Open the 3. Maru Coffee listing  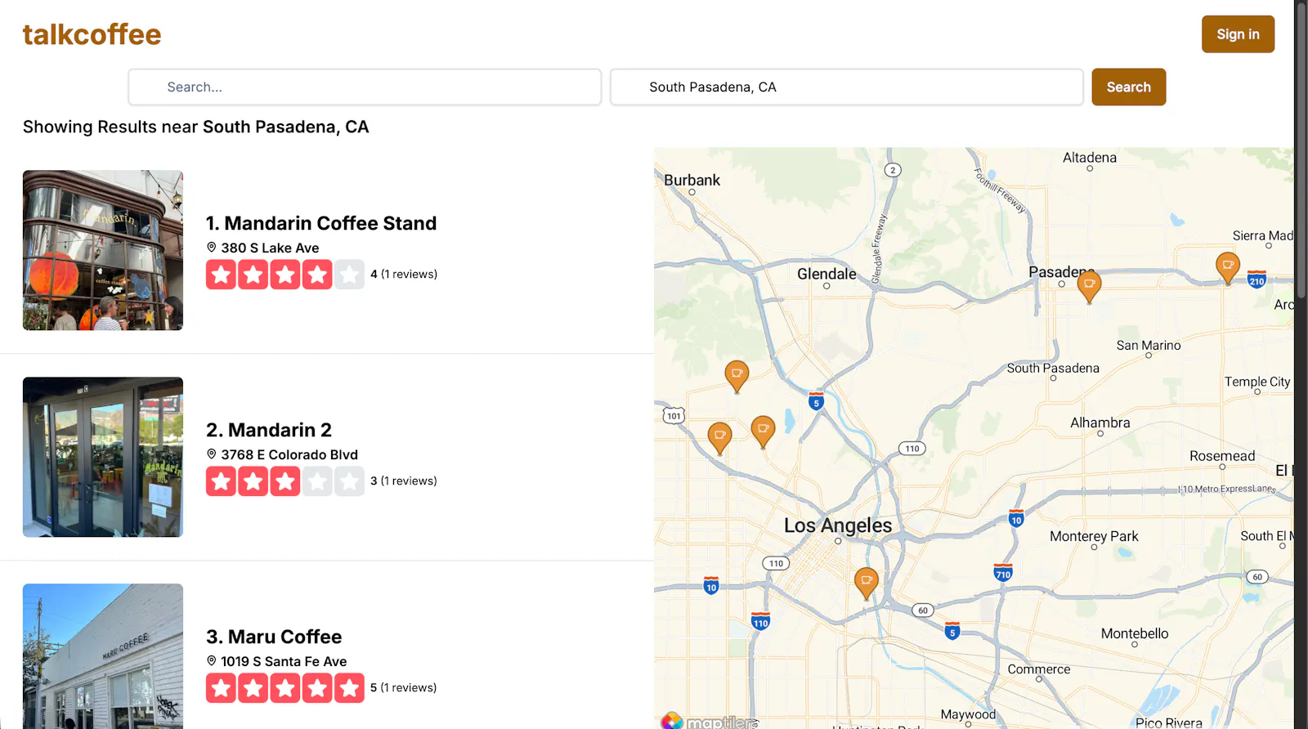(x=274, y=637)
